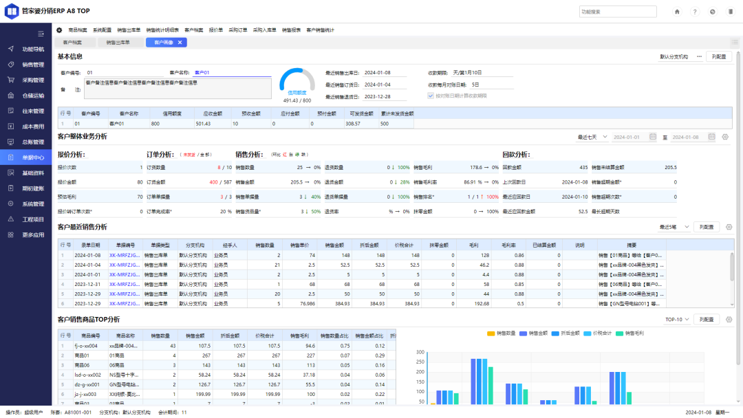Open settings gear for 客户最近销售分析
The width and height of the screenshot is (743, 418).
[x=729, y=228]
